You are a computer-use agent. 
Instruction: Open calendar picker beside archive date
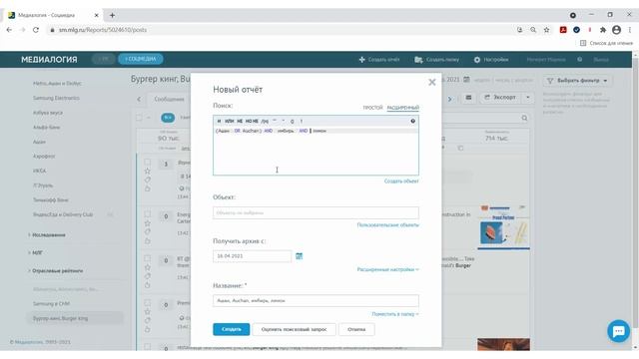pos(300,256)
